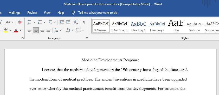Screen dimensions: 219x95
Task: Increase the paragraph indent
Action: pyautogui.click(x=68, y=22)
